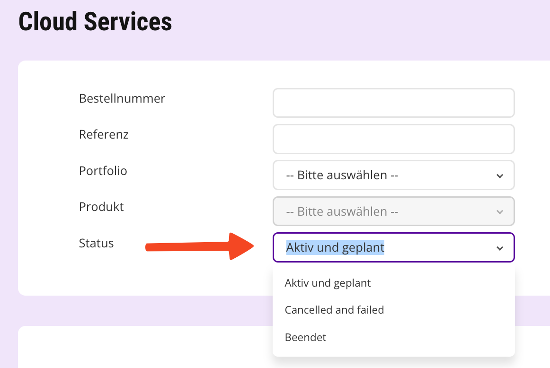The height and width of the screenshot is (368, 550).
Task: Click the highlighted Status value "Aktiv und geplant"
Action: (x=335, y=247)
